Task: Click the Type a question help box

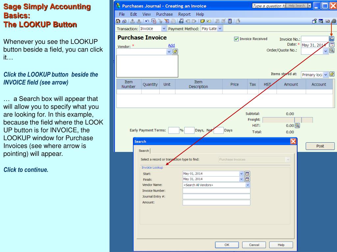Action: (x=269, y=6)
